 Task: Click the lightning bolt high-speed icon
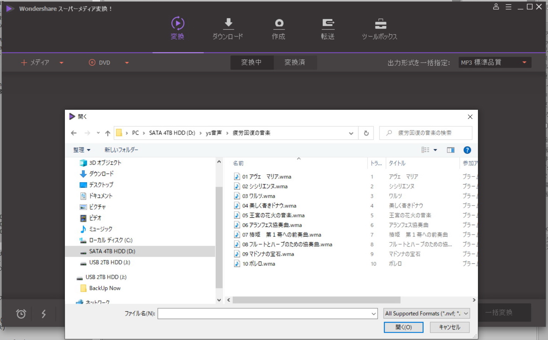pyautogui.click(x=44, y=314)
